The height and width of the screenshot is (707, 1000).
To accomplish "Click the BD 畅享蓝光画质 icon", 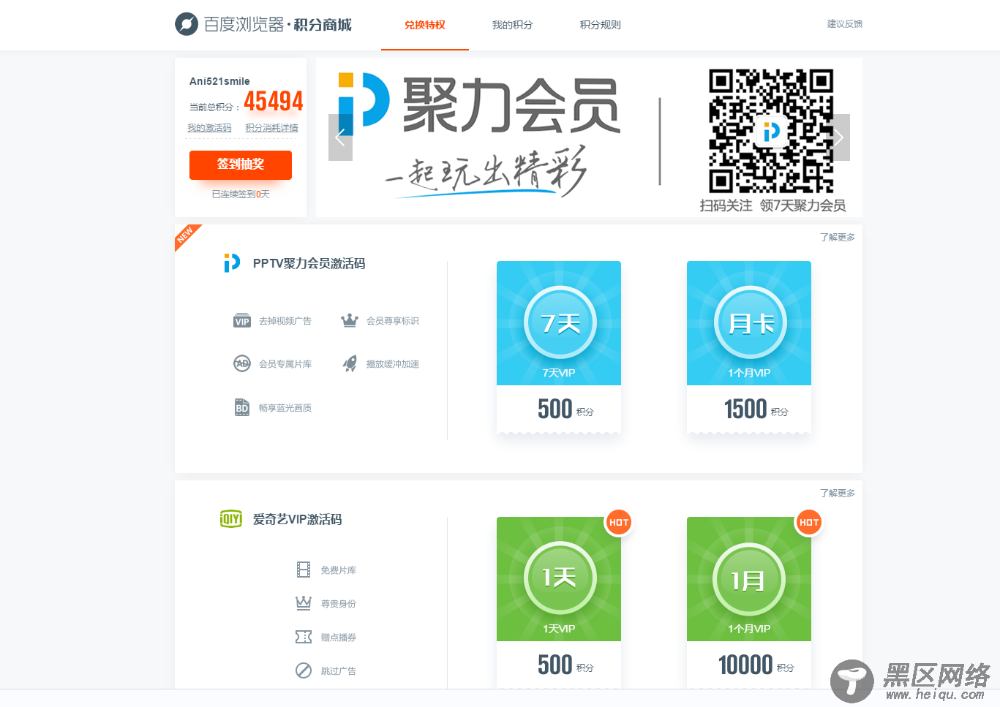I will 242,407.
